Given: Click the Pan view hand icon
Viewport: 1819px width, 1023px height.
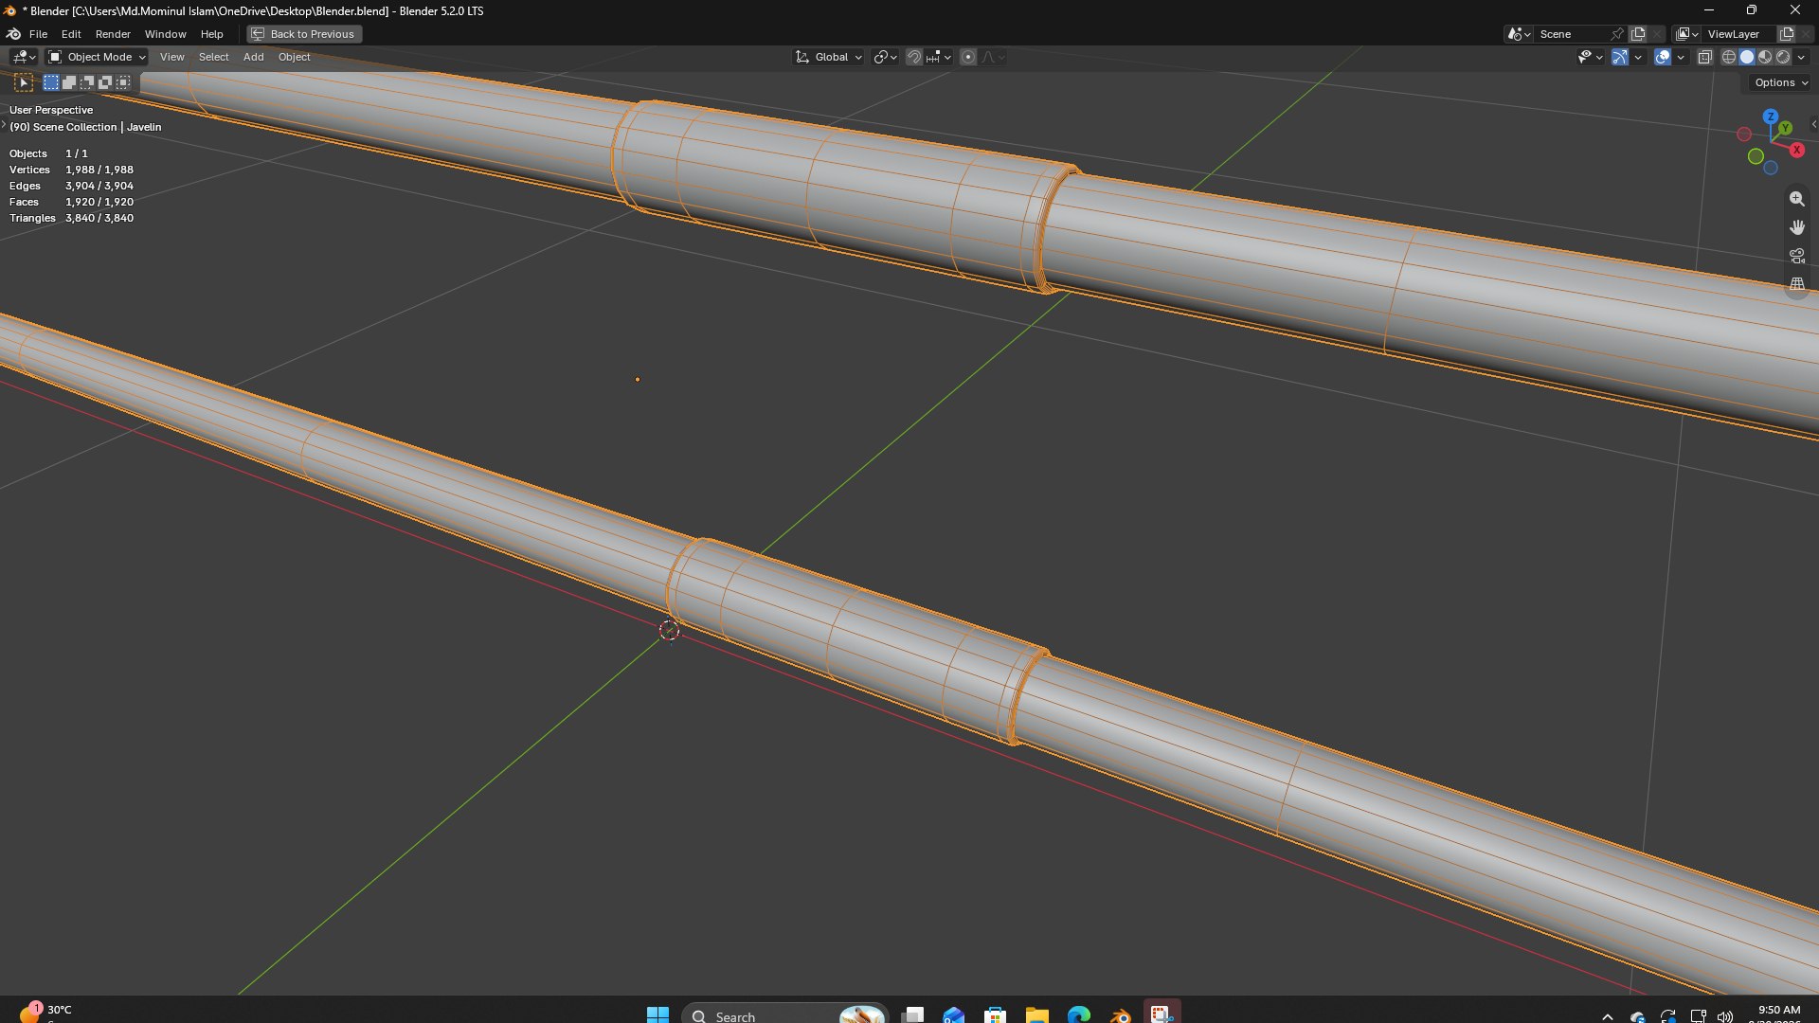Looking at the screenshot, I should [x=1796, y=227].
